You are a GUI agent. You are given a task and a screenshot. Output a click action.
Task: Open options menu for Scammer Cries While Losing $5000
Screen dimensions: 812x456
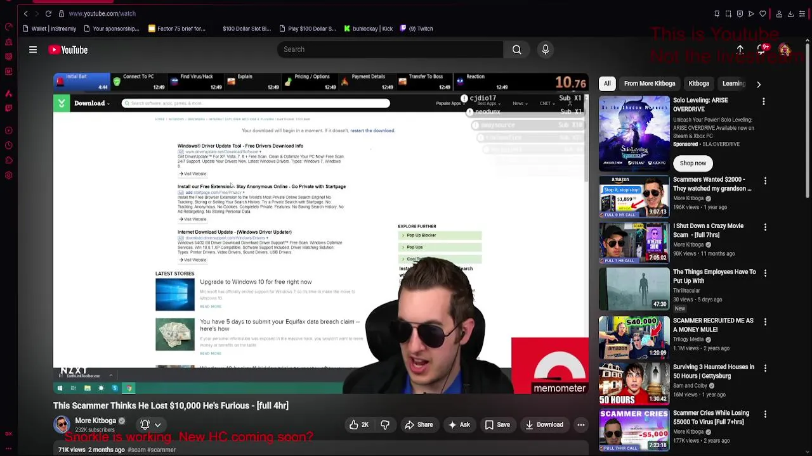coord(765,414)
